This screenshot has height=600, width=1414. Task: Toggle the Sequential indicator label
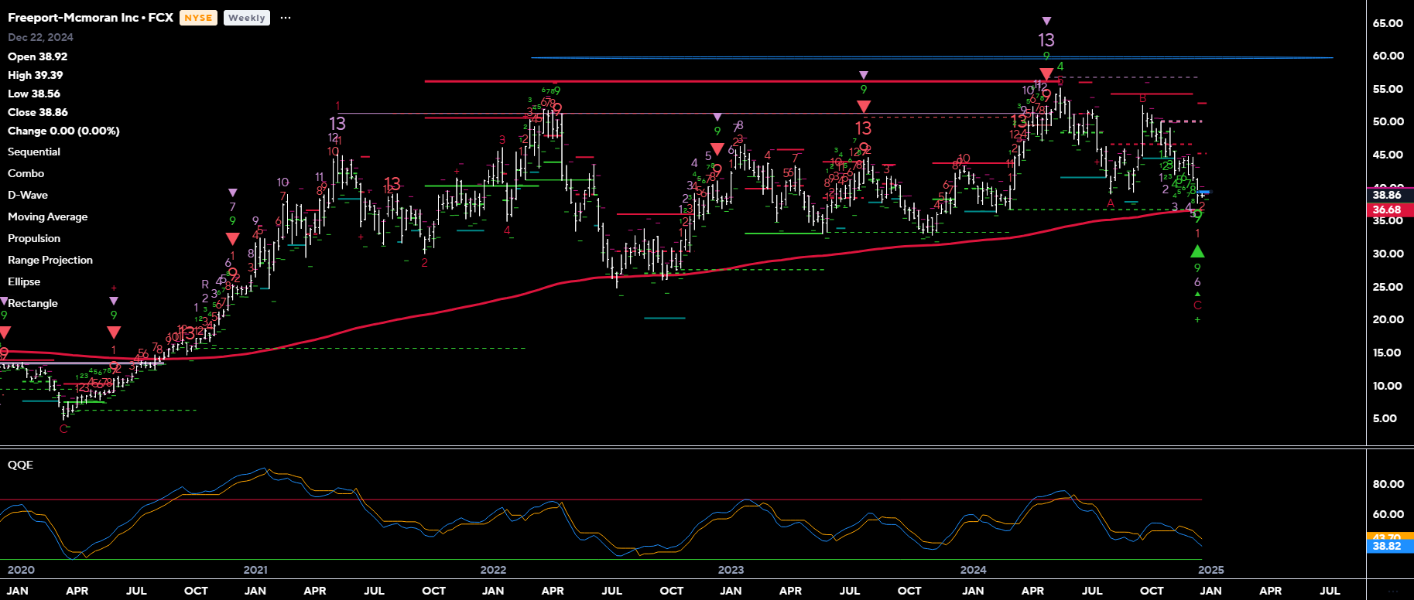click(x=34, y=152)
